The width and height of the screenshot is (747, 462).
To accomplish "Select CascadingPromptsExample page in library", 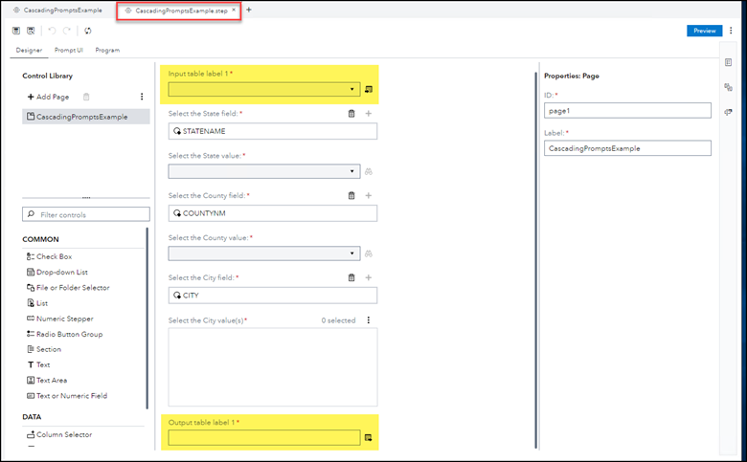I will (x=86, y=117).
